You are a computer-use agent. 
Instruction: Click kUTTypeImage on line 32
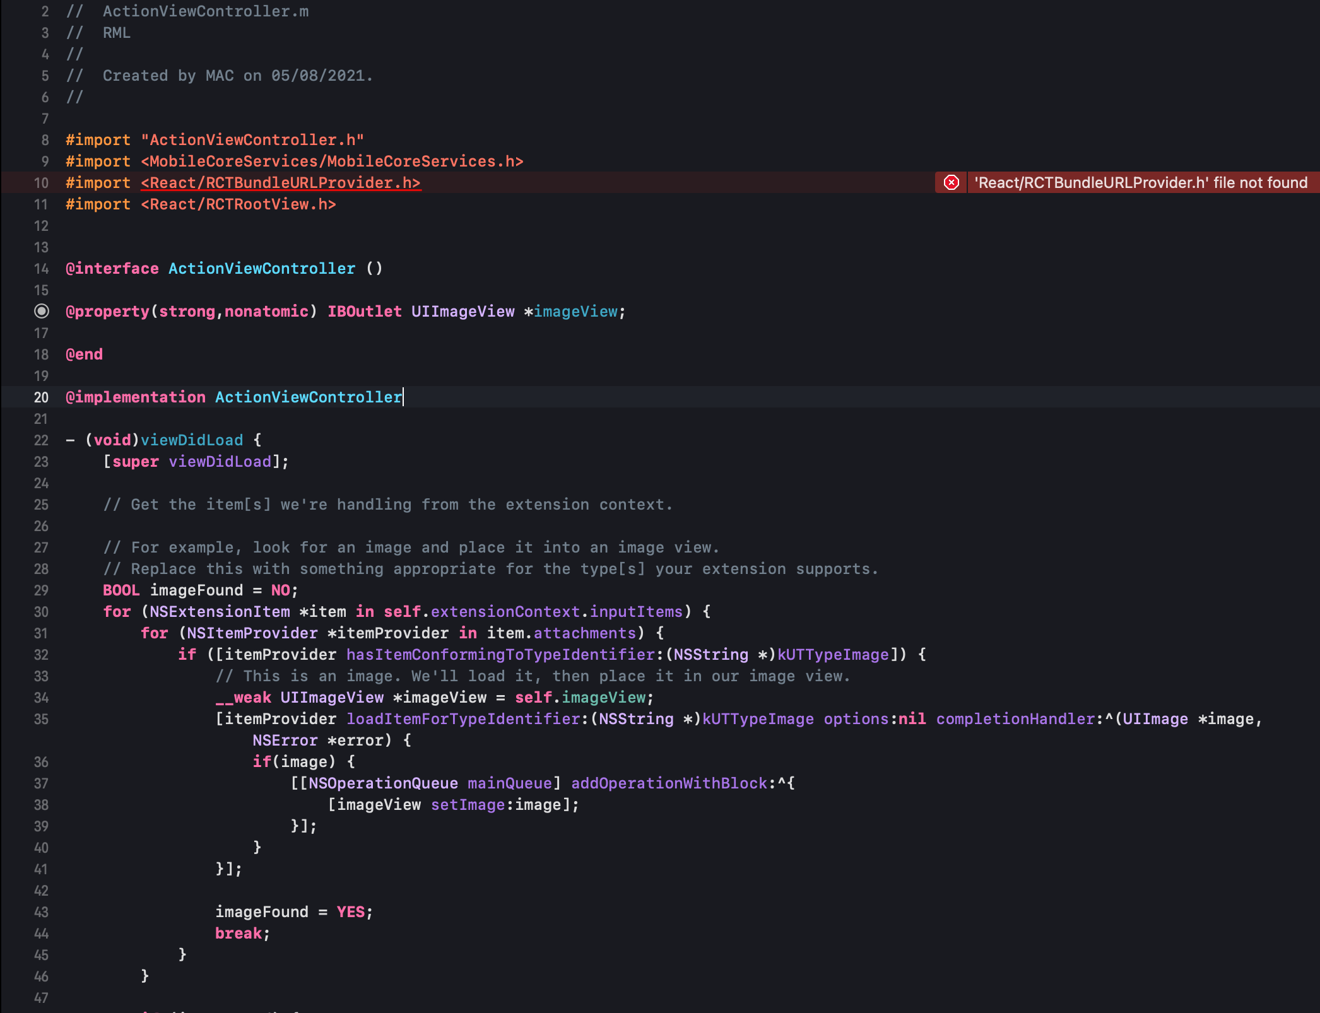point(833,655)
